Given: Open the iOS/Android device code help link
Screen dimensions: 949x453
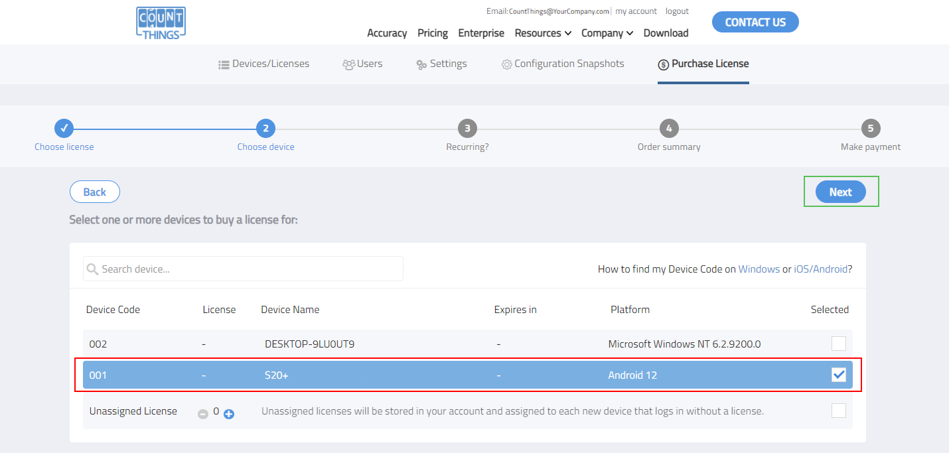Looking at the screenshot, I should pos(820,269).
